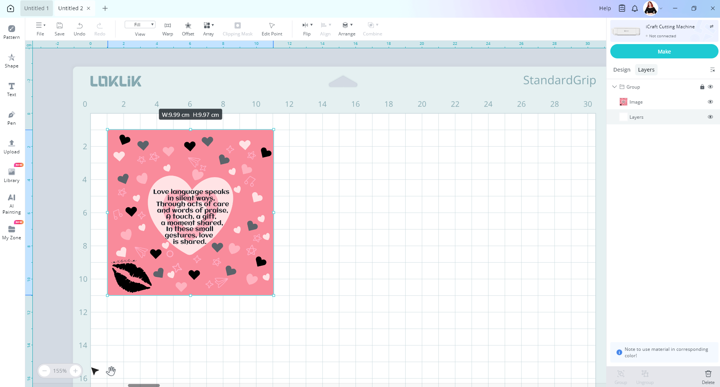Hide the Group layer visibility

coord(710,87)
